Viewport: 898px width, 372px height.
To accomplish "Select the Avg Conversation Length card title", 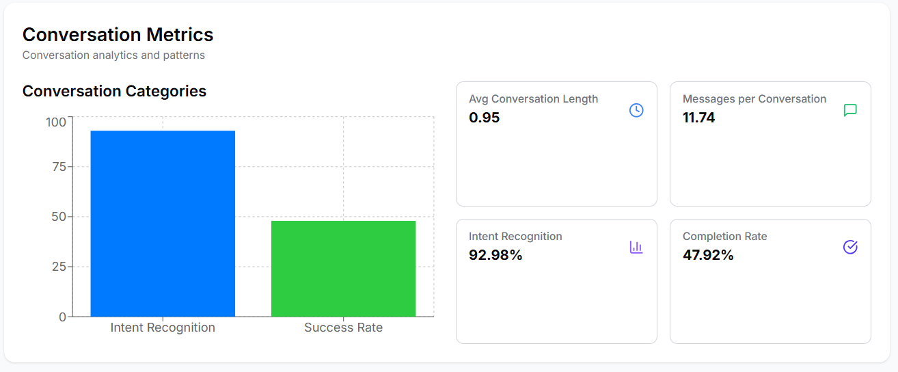I will (533, 99).
